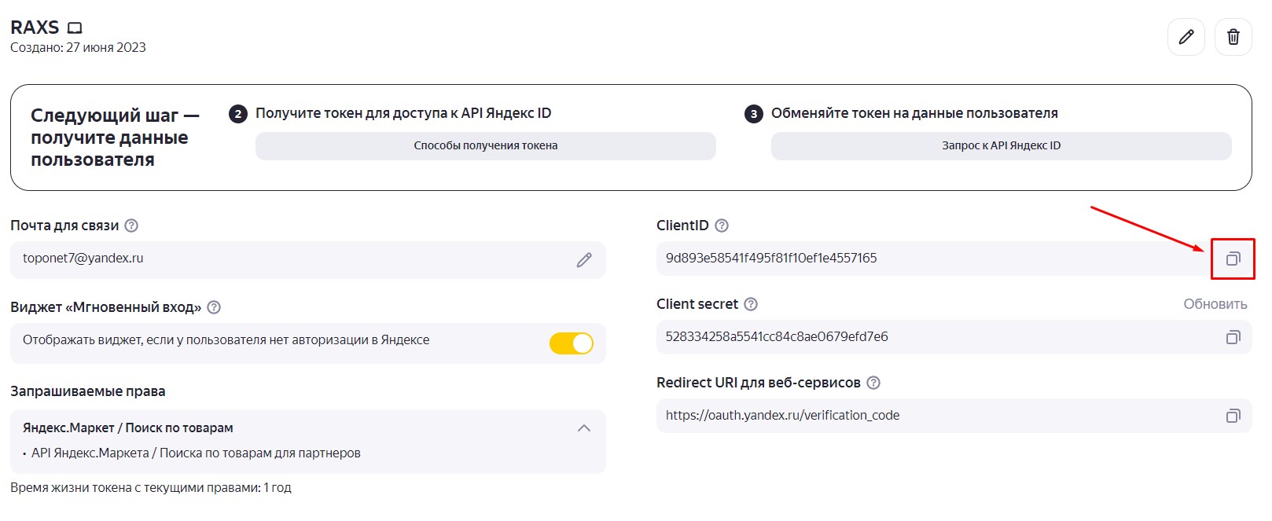Click the toponet7@yandex.ru email field
The image size is (1272, 521).
coord(291,259)
